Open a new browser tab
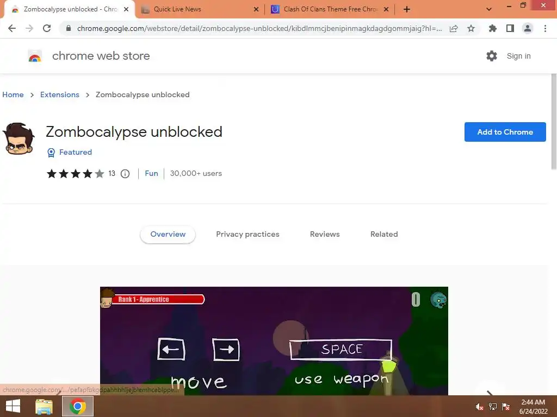Viewport: 557px width, 417px height. [407, 9]
